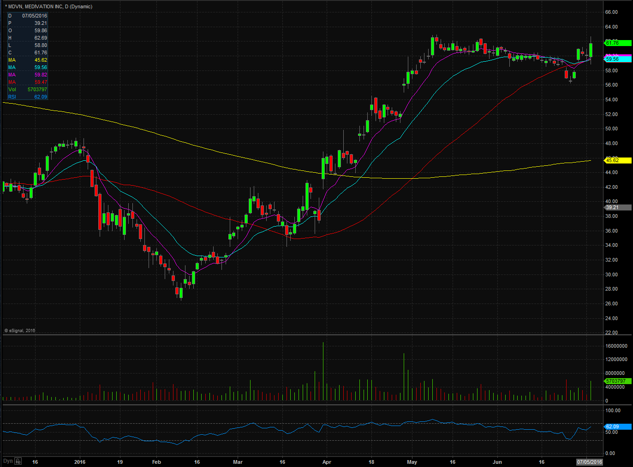The width and height of the screenshot is (633, 467).
Task: Click the 36.00 price scale label
Action: tap(611, 231)
